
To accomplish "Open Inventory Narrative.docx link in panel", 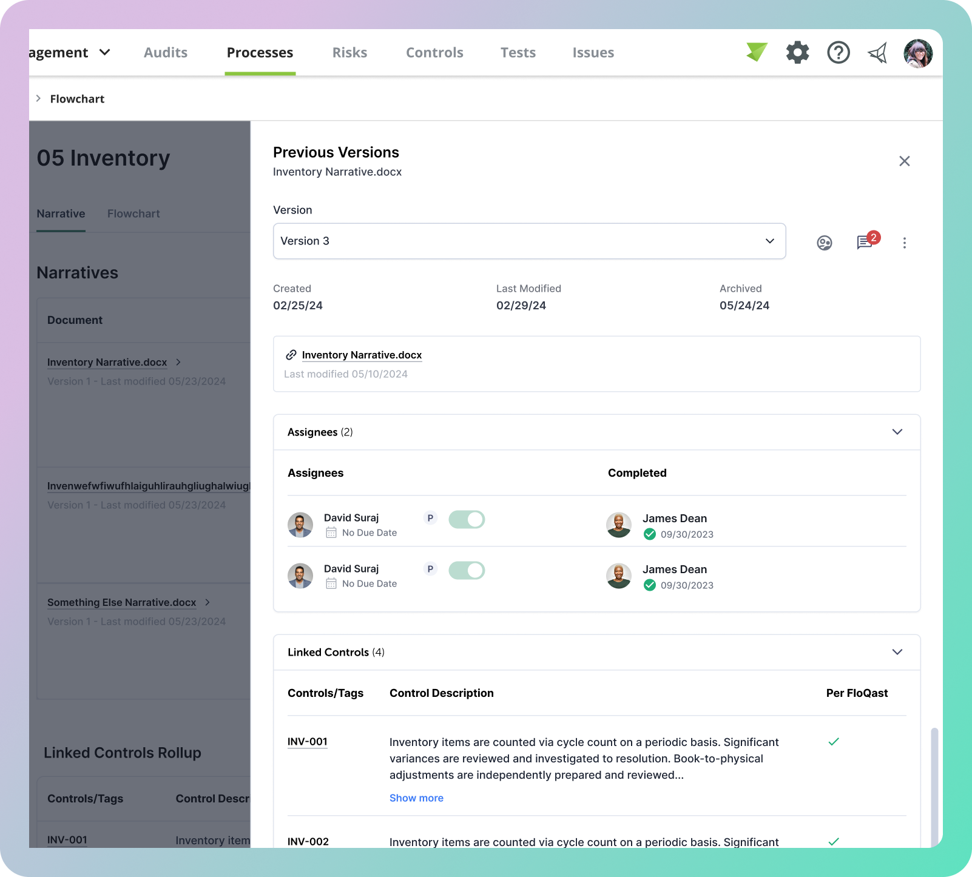I will point(362,355).
